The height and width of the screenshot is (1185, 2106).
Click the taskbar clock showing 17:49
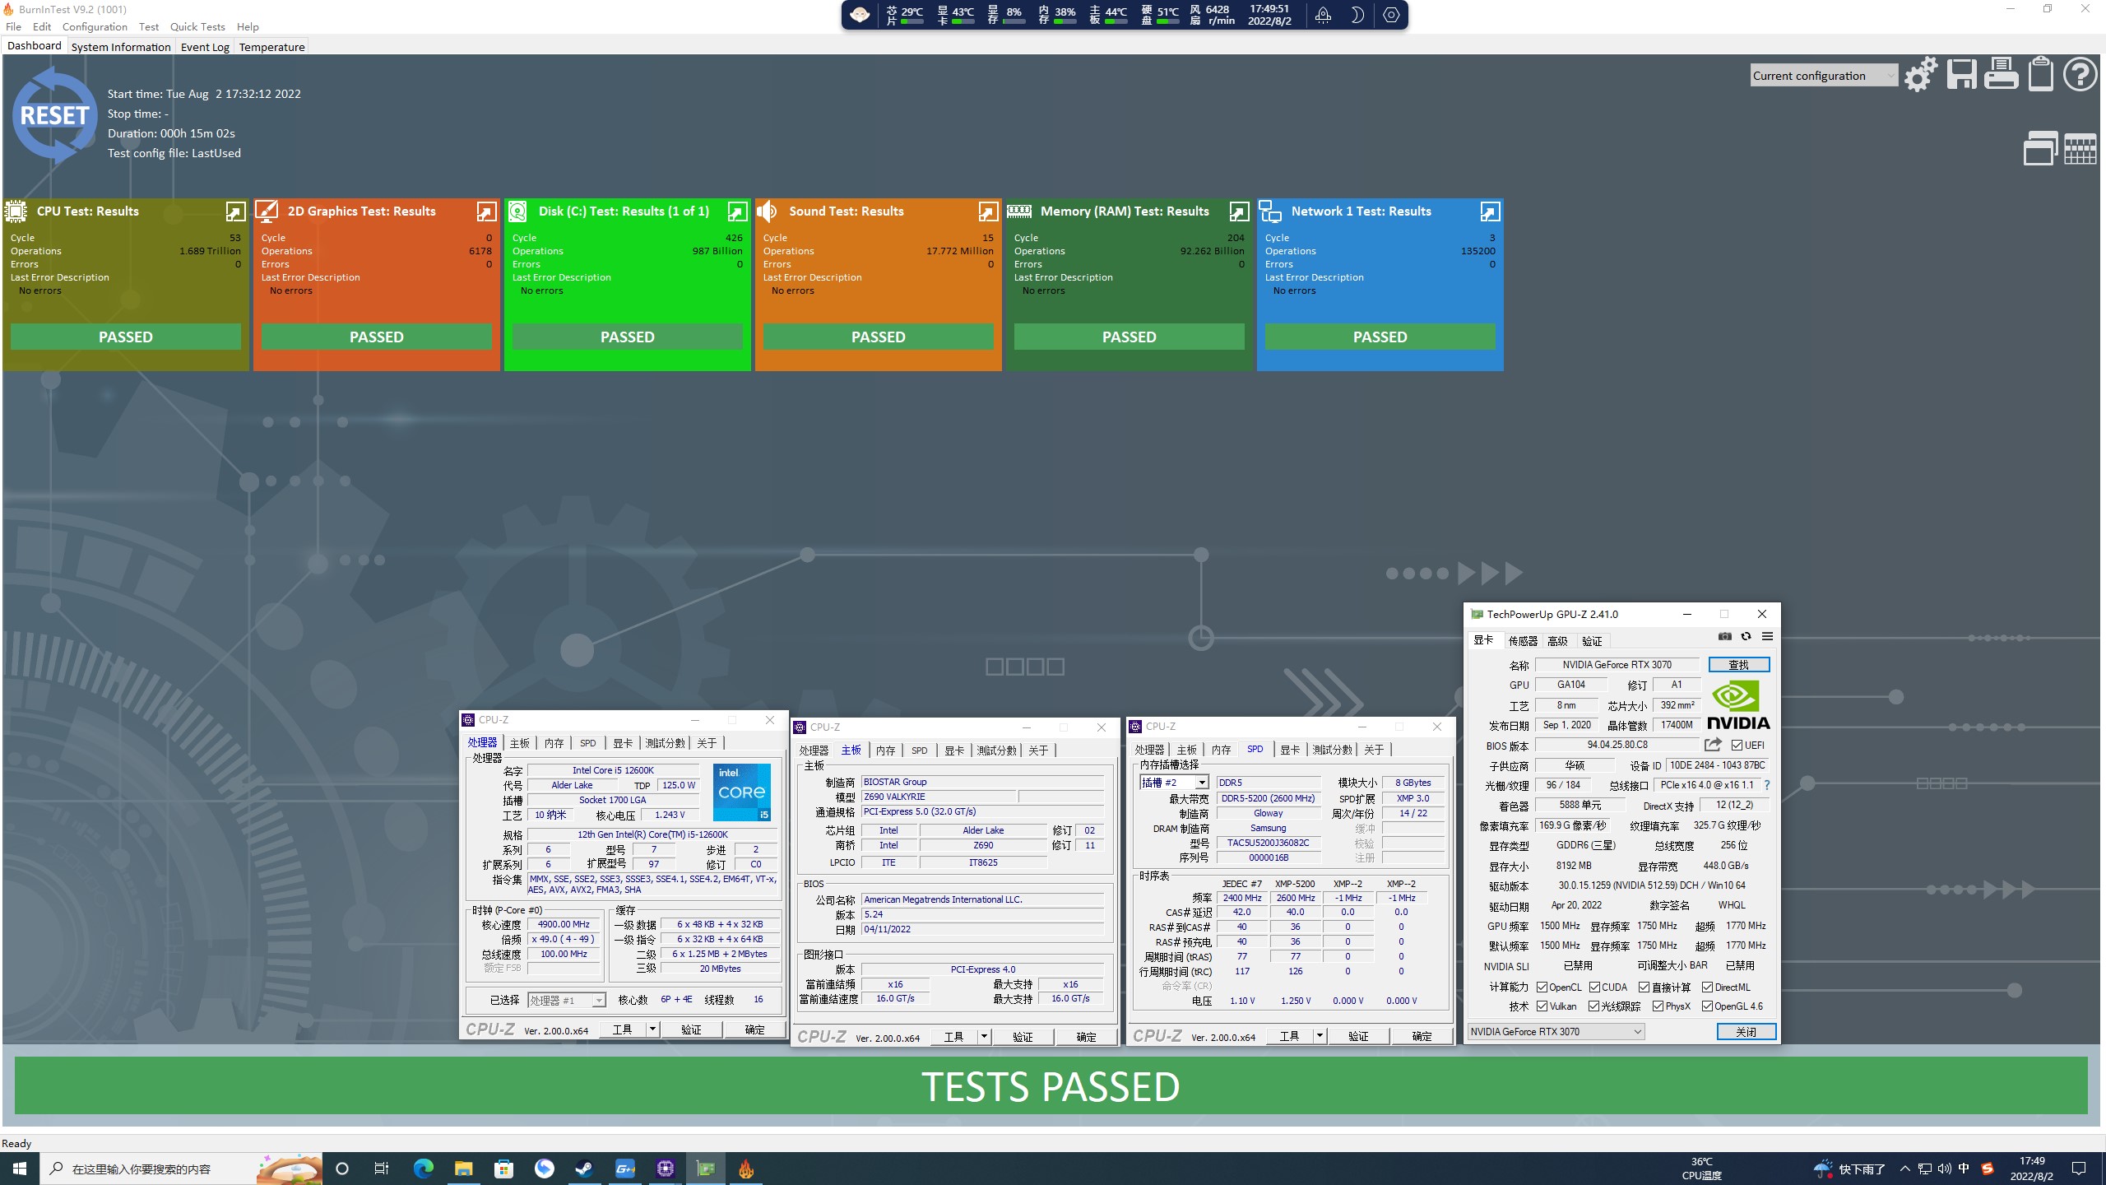pyautogui.click(x=2031, y=1169)
